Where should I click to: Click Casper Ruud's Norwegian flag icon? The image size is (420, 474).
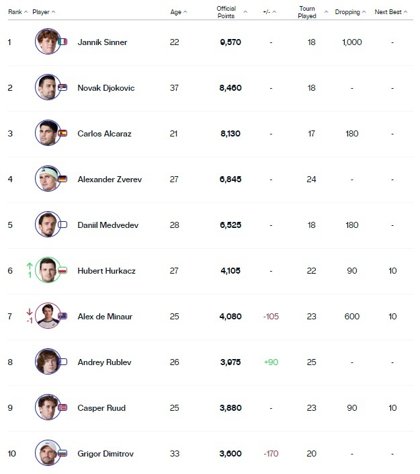[x=63, y=407]
